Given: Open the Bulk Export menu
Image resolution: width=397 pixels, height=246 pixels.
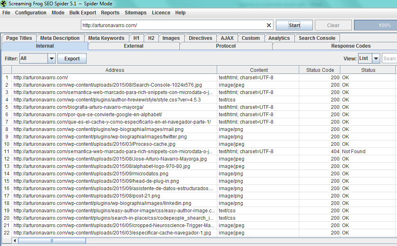Looking at the screenshot, I should pyautogui.click(x=83, y=13).
